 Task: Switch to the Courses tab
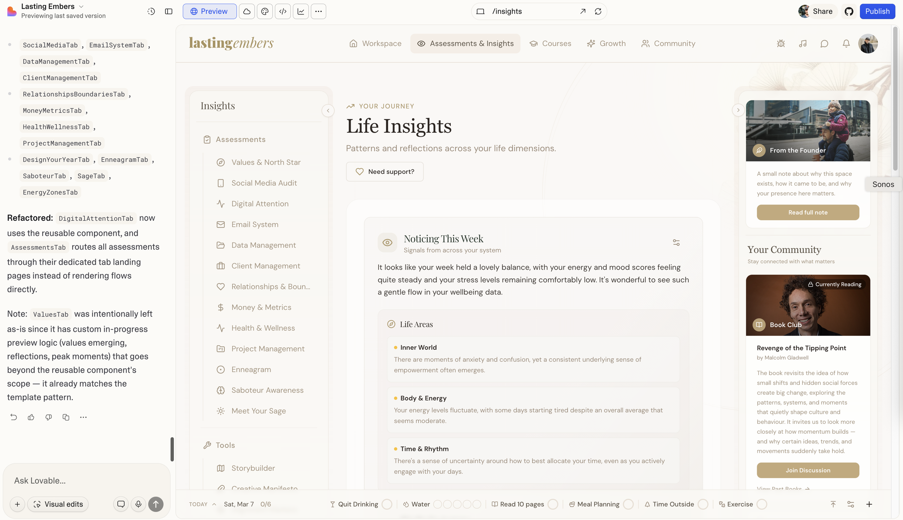[x=550, y=44]
